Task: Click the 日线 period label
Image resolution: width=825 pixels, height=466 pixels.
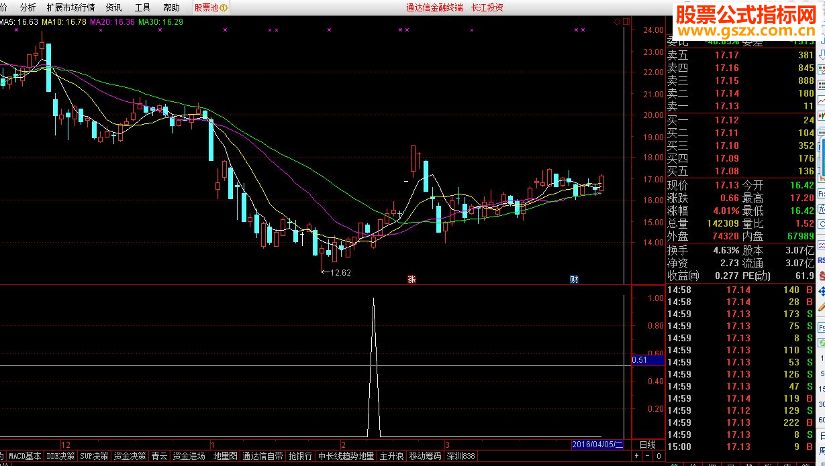Action: 648,445
